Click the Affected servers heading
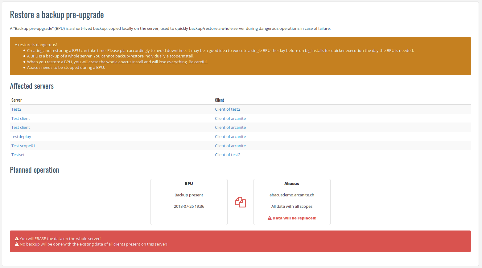The width and height of the screenshot is (482, 268). click(x=32, y=86)
